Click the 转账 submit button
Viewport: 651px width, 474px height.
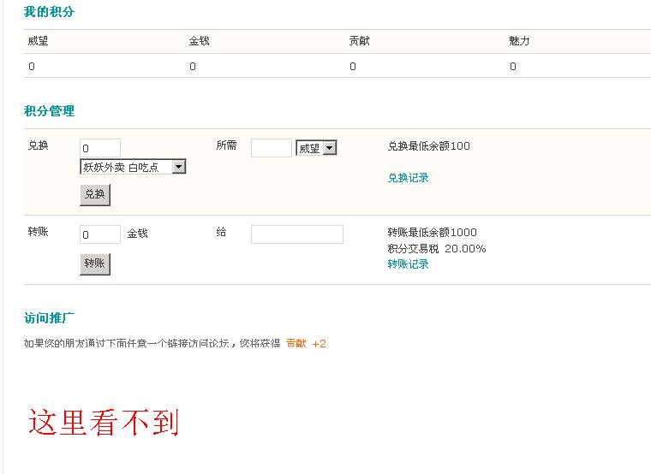click(x=95, y=264)
